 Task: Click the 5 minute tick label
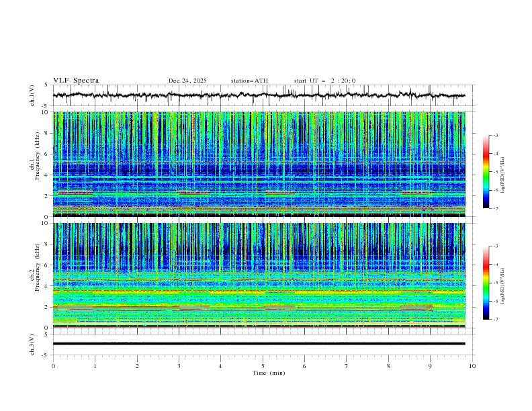coord(263,365)
